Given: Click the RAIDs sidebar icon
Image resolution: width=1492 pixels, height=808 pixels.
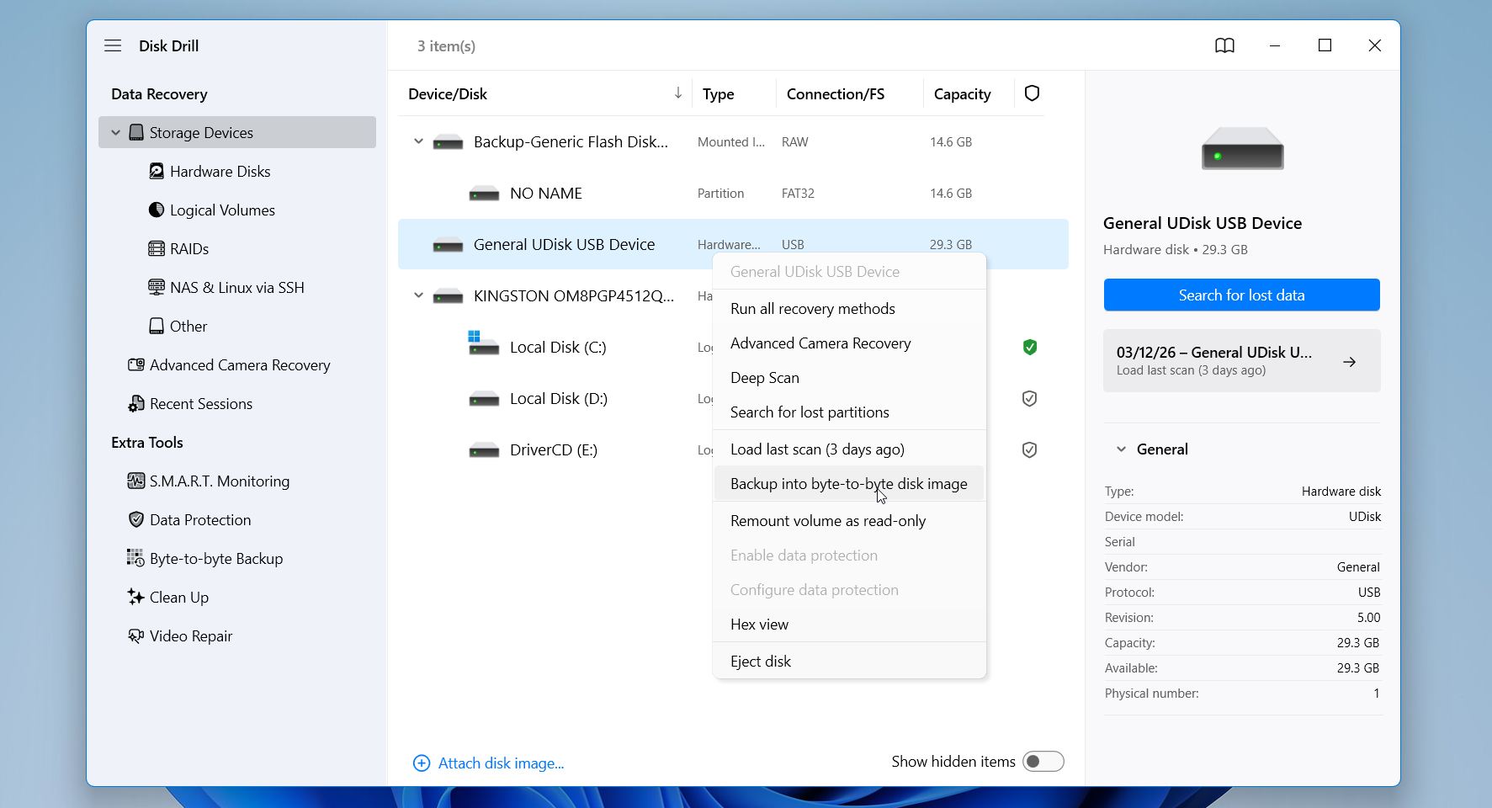Looking at the screenshot, I should coord(157,248).
